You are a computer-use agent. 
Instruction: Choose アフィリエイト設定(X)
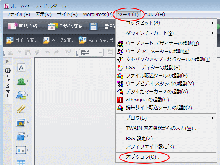[166, 147]
